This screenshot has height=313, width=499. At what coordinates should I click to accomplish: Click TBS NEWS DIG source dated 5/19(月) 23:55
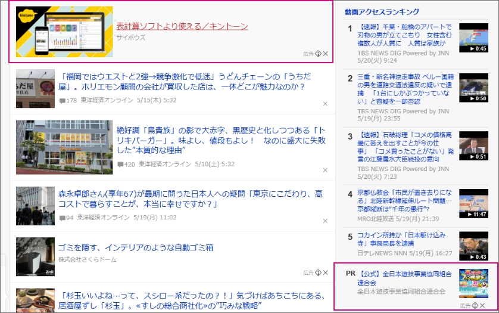[403, 114]
